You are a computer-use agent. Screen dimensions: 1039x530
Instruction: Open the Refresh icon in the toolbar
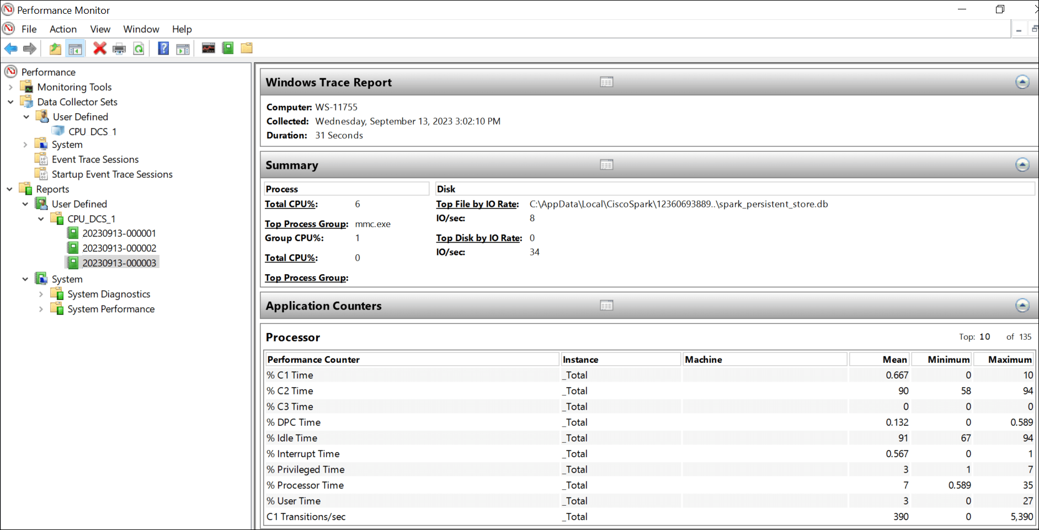138,49
